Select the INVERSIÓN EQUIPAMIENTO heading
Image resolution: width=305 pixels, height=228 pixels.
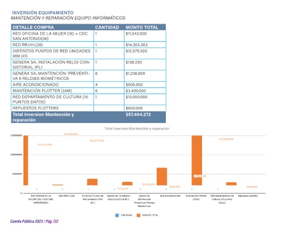[43, 13]
